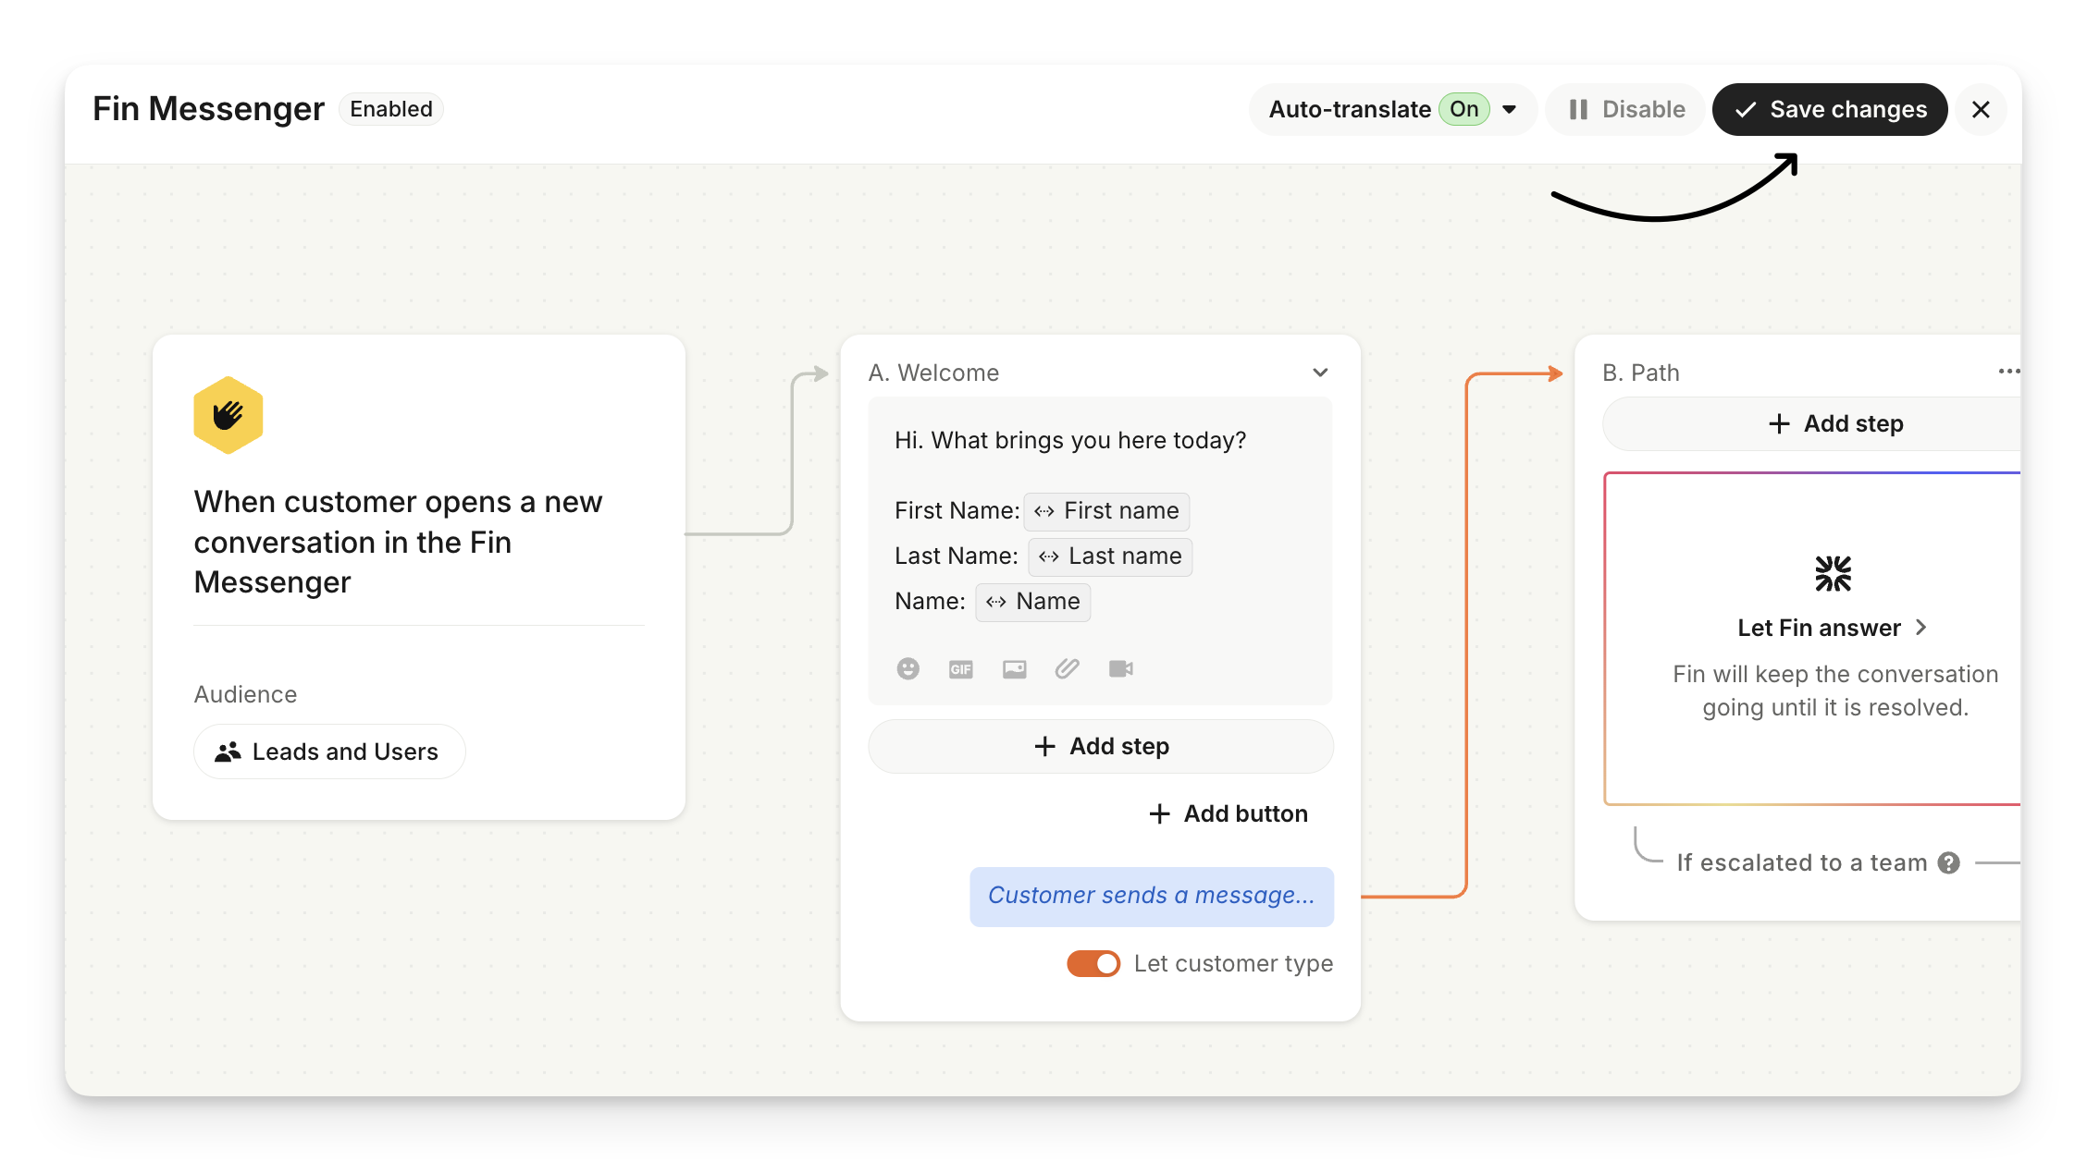This screenshot has height=1161, width=2087.
Task: Click Save changes button
Action: 1829,109
